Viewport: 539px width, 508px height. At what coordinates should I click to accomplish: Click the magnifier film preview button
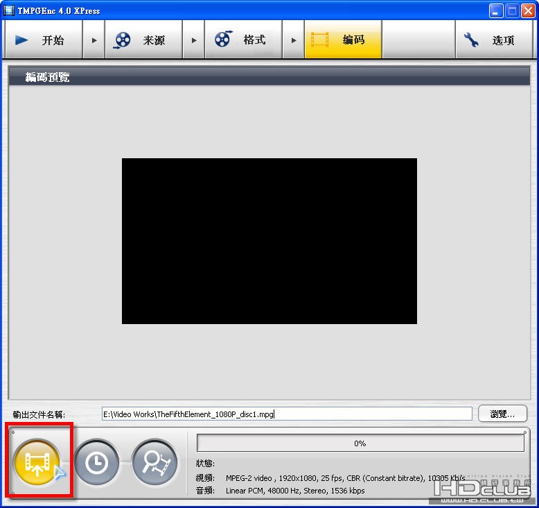154,462
